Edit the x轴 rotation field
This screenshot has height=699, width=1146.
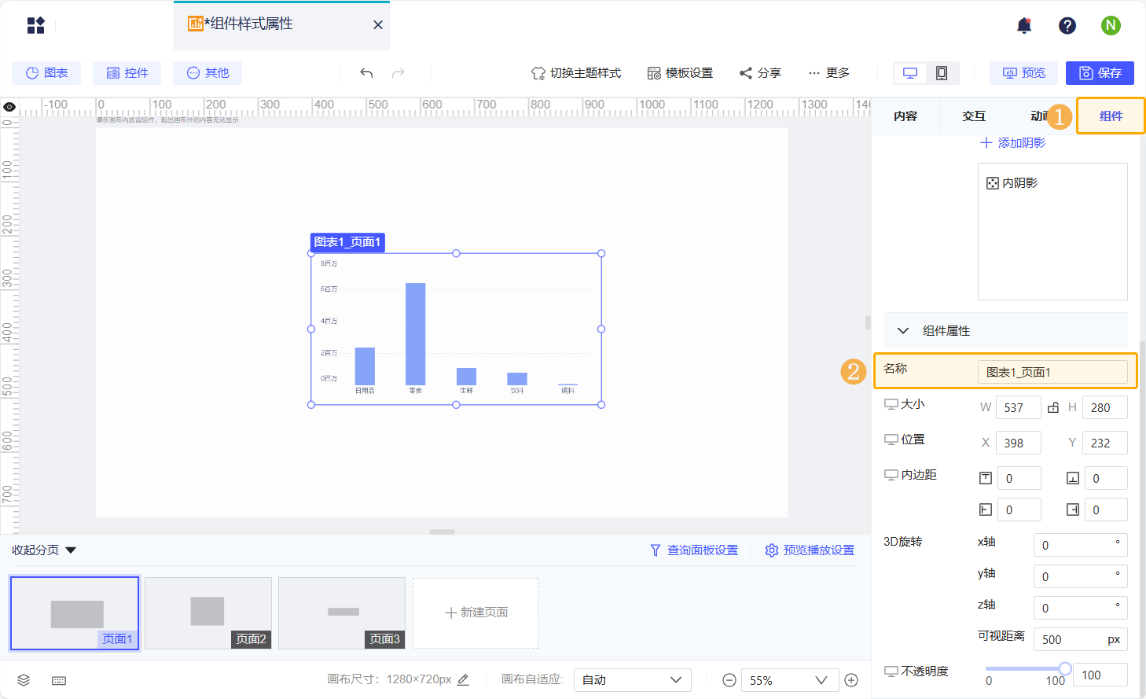click(1080, 545)
